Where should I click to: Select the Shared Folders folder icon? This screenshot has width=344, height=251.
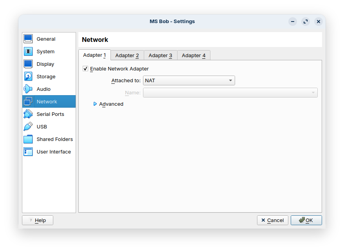[28, 139]
